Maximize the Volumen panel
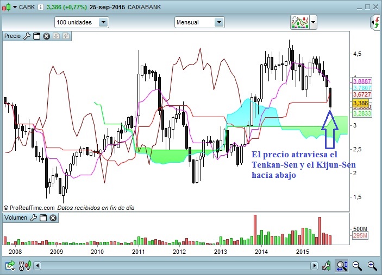 coord(43,218)
